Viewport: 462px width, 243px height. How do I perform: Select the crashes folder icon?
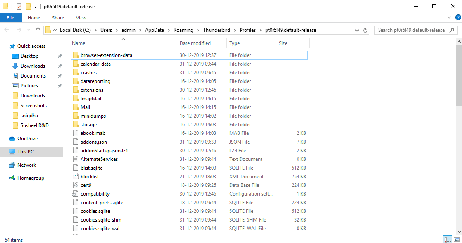pyautogui.click(x=76, y=73)
